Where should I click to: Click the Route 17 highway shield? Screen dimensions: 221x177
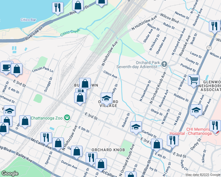[209, 48]
